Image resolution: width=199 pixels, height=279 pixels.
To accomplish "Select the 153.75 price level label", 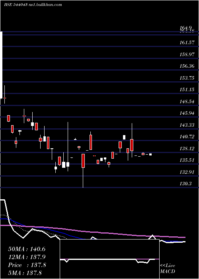I will (x=187, y=78).
